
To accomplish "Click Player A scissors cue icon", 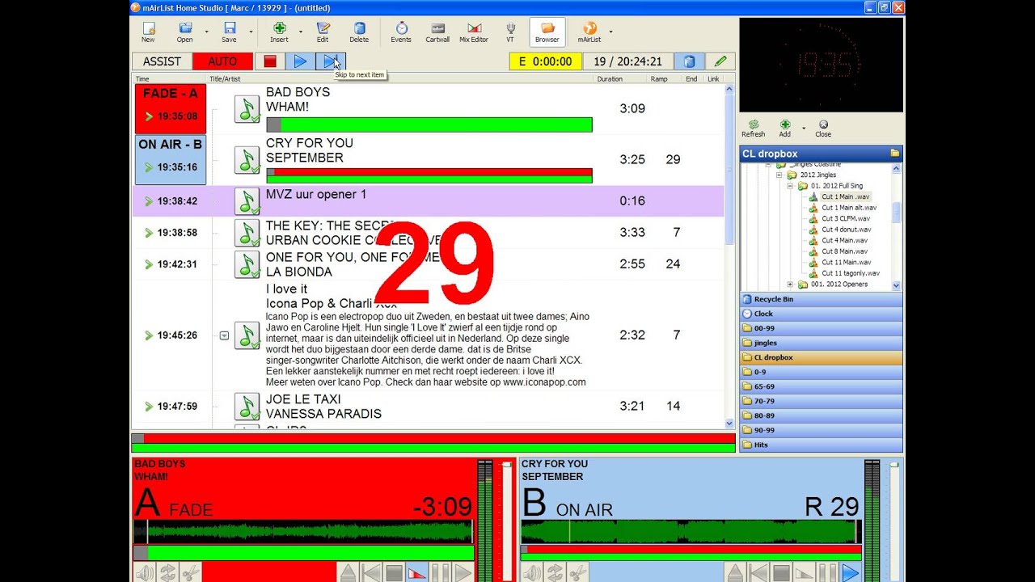I will click(x=190, y=573).
